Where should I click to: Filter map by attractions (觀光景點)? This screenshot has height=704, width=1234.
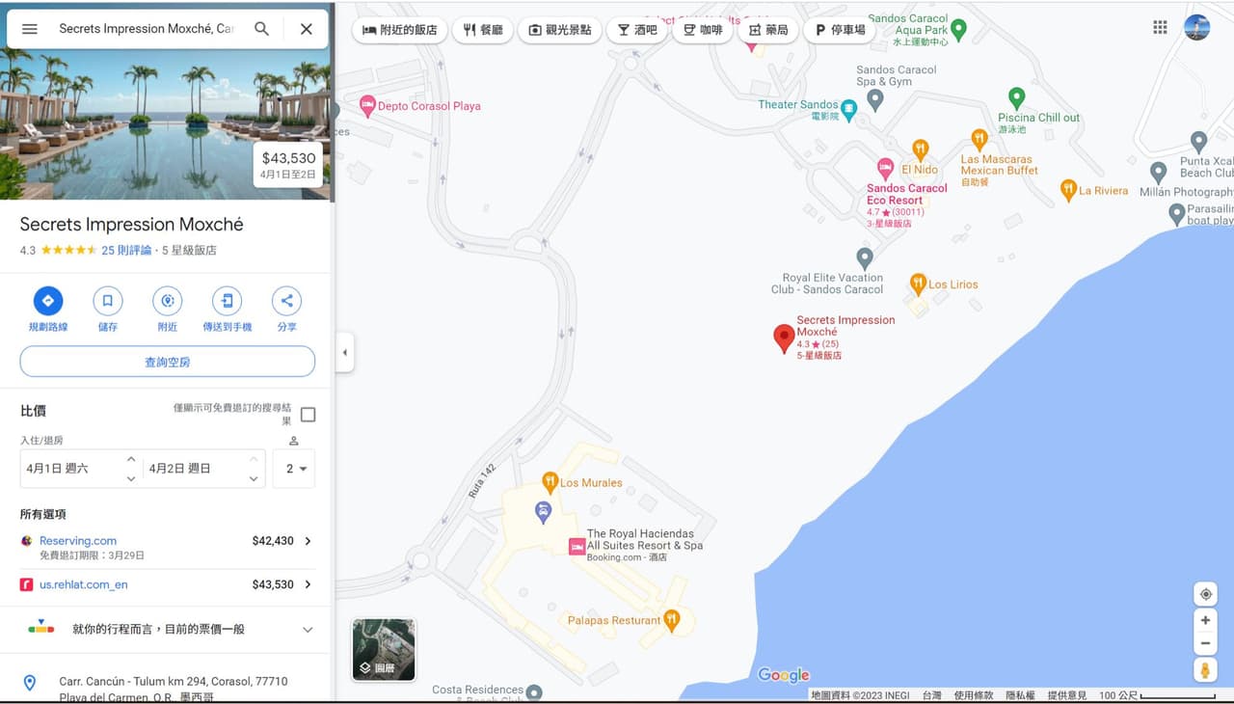(560, 30)
